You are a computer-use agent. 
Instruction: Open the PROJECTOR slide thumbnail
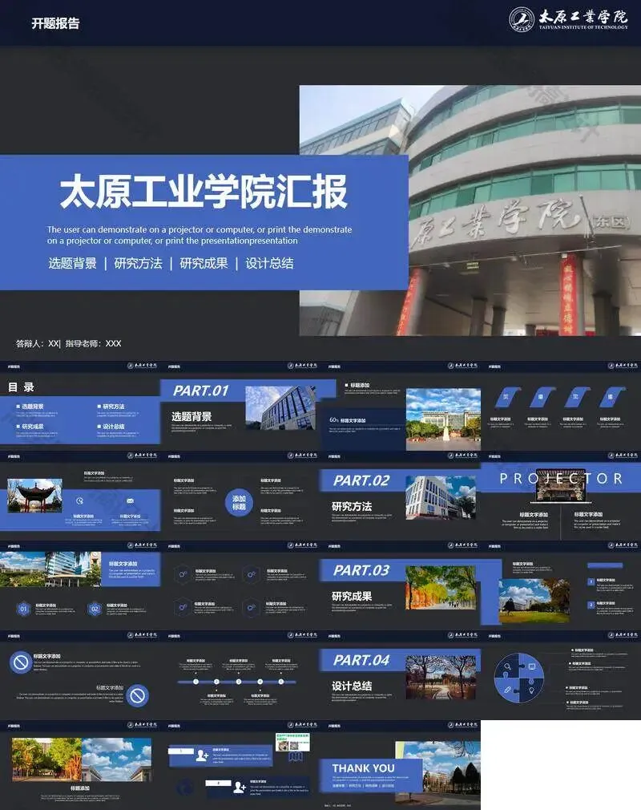point(561,496)
